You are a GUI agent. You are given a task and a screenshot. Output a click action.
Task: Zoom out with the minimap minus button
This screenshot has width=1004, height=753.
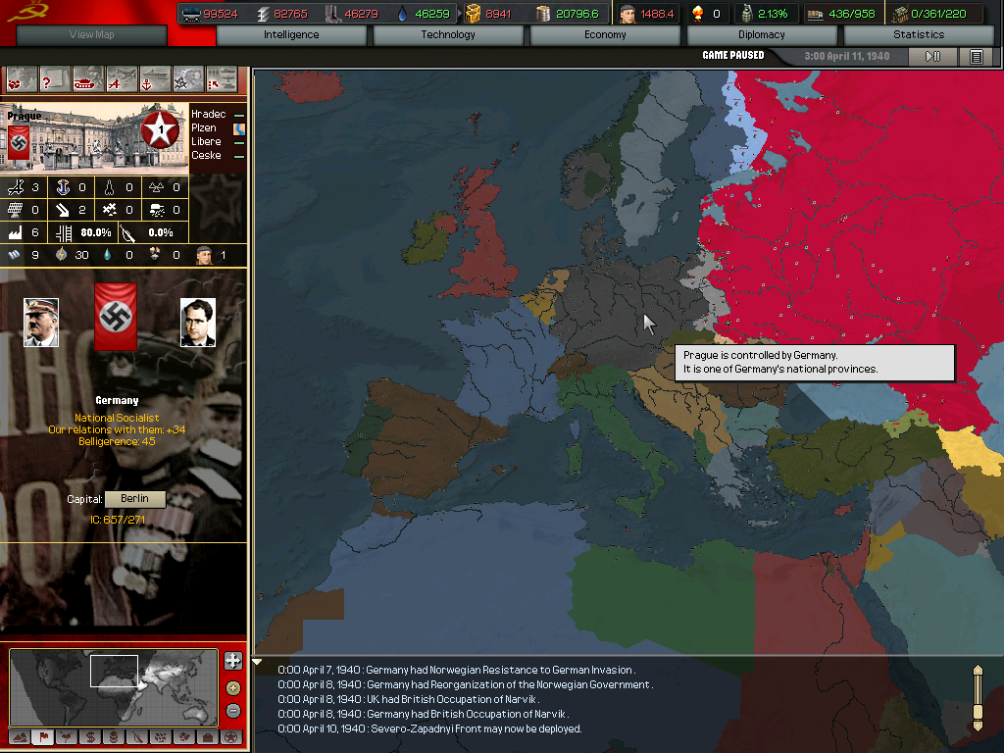[x=233, y=711]
